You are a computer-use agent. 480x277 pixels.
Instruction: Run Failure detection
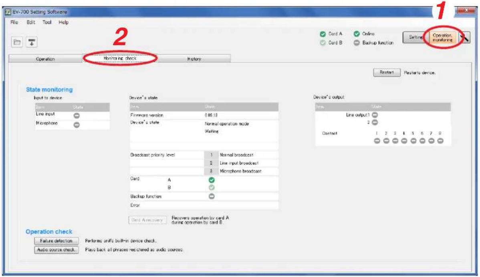[56, 241]
